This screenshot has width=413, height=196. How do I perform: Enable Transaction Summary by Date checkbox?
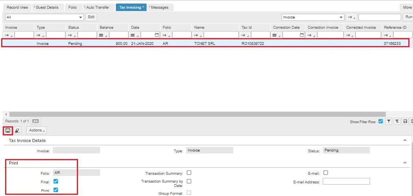click(x=189, y=181)
